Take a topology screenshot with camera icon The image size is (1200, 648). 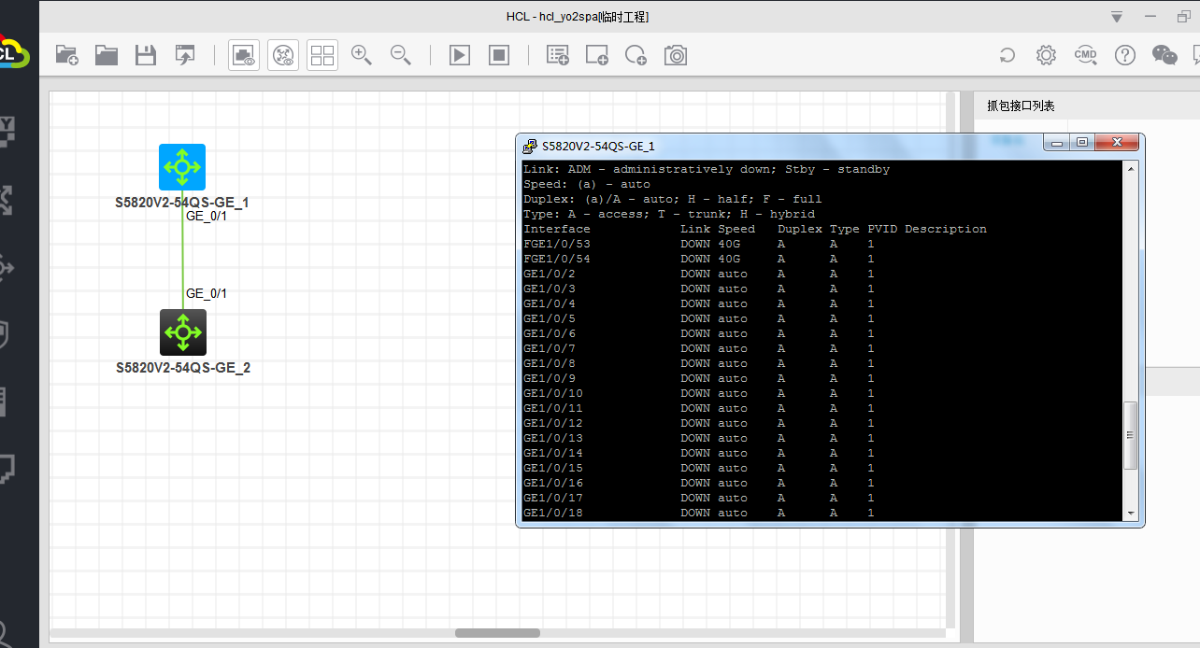click(x=676, y=55)
